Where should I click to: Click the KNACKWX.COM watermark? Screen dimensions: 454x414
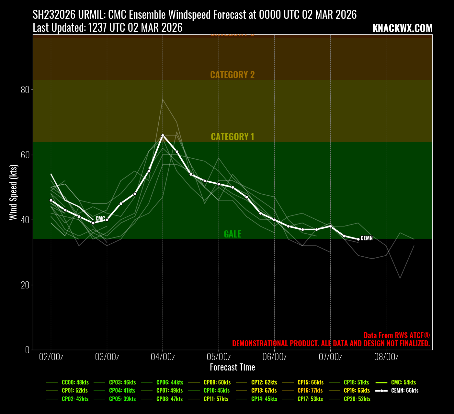402,29
